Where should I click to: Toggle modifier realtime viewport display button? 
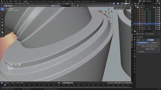151,40
